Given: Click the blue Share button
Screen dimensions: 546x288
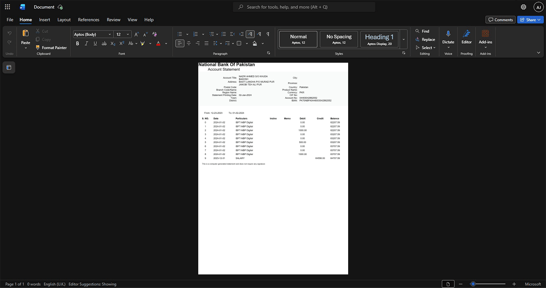Looking at the screenshot, I should pos(530,20).
